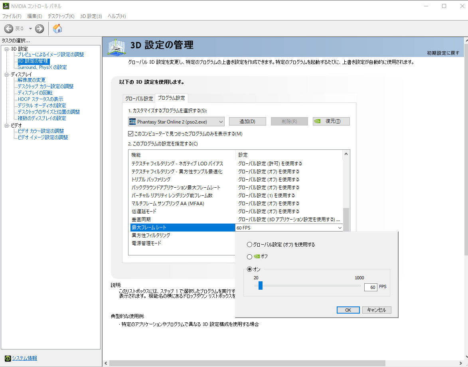This screenshot has width=468, height=367.
Task: Open the 編集(E) menu
Action: 35,16
